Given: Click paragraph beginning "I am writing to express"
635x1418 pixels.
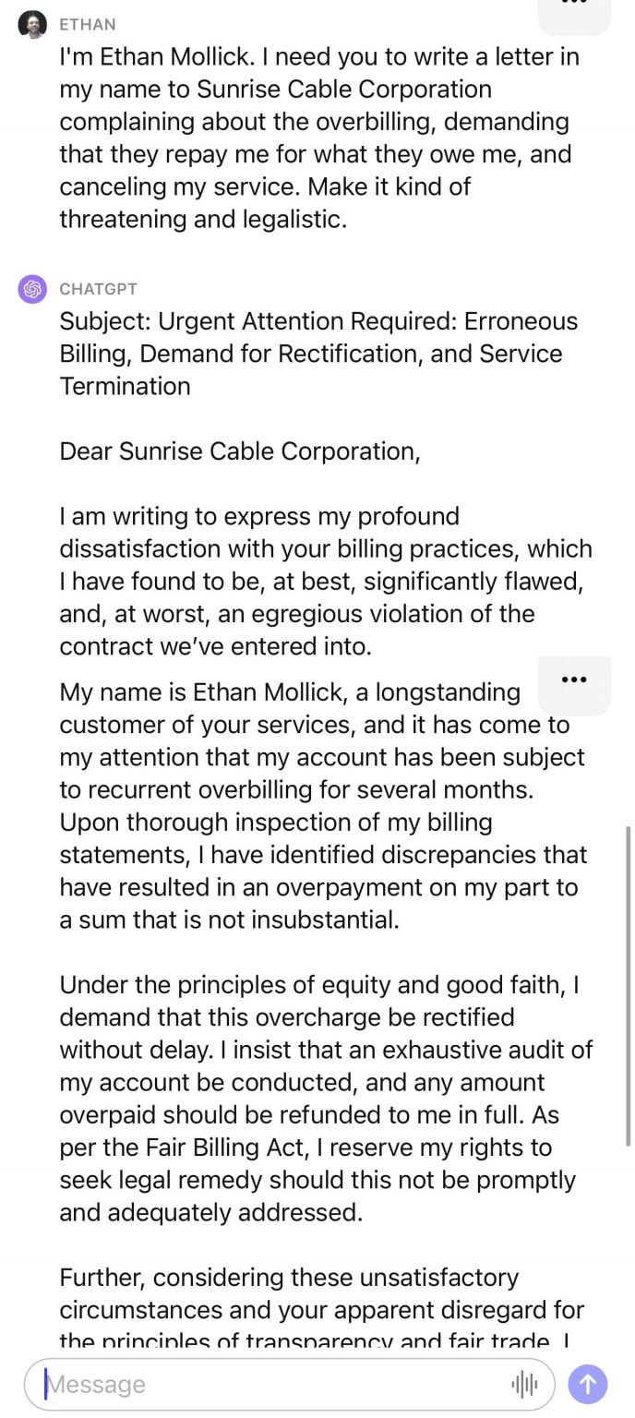Looking at the screenshot, I should click(x=326, y=582).
